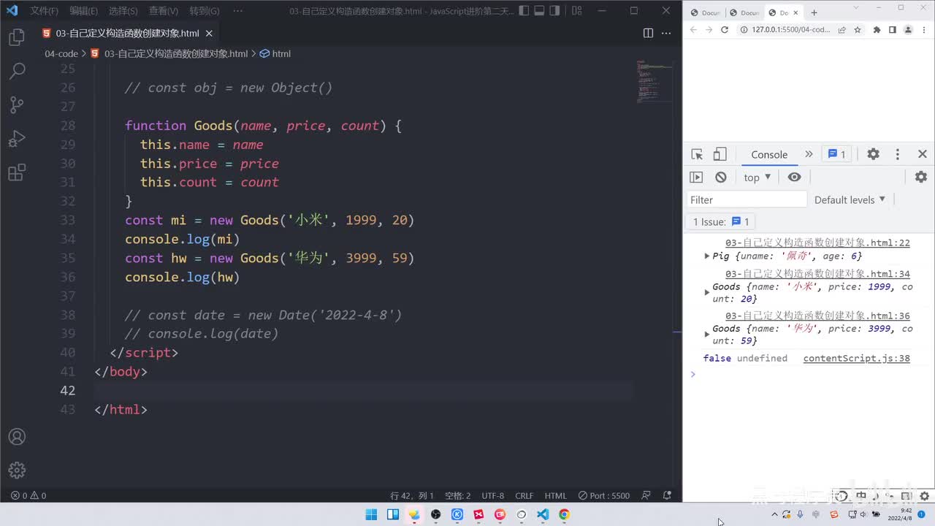The height and width of the screenshot is (526, 935).
Task: Open the editor More Actions ellipsis
Action: [666, 33]
